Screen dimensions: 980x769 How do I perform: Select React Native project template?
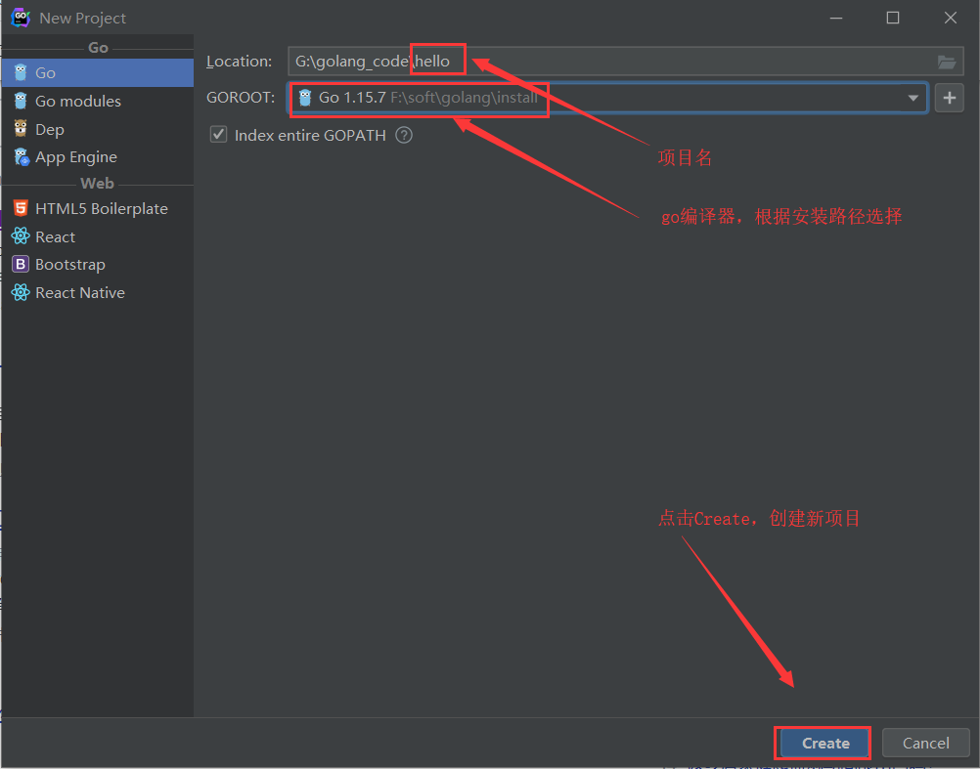97,293
